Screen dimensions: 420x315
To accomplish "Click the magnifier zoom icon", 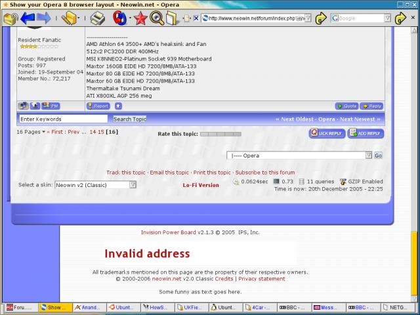I will (x=157, y=18).
